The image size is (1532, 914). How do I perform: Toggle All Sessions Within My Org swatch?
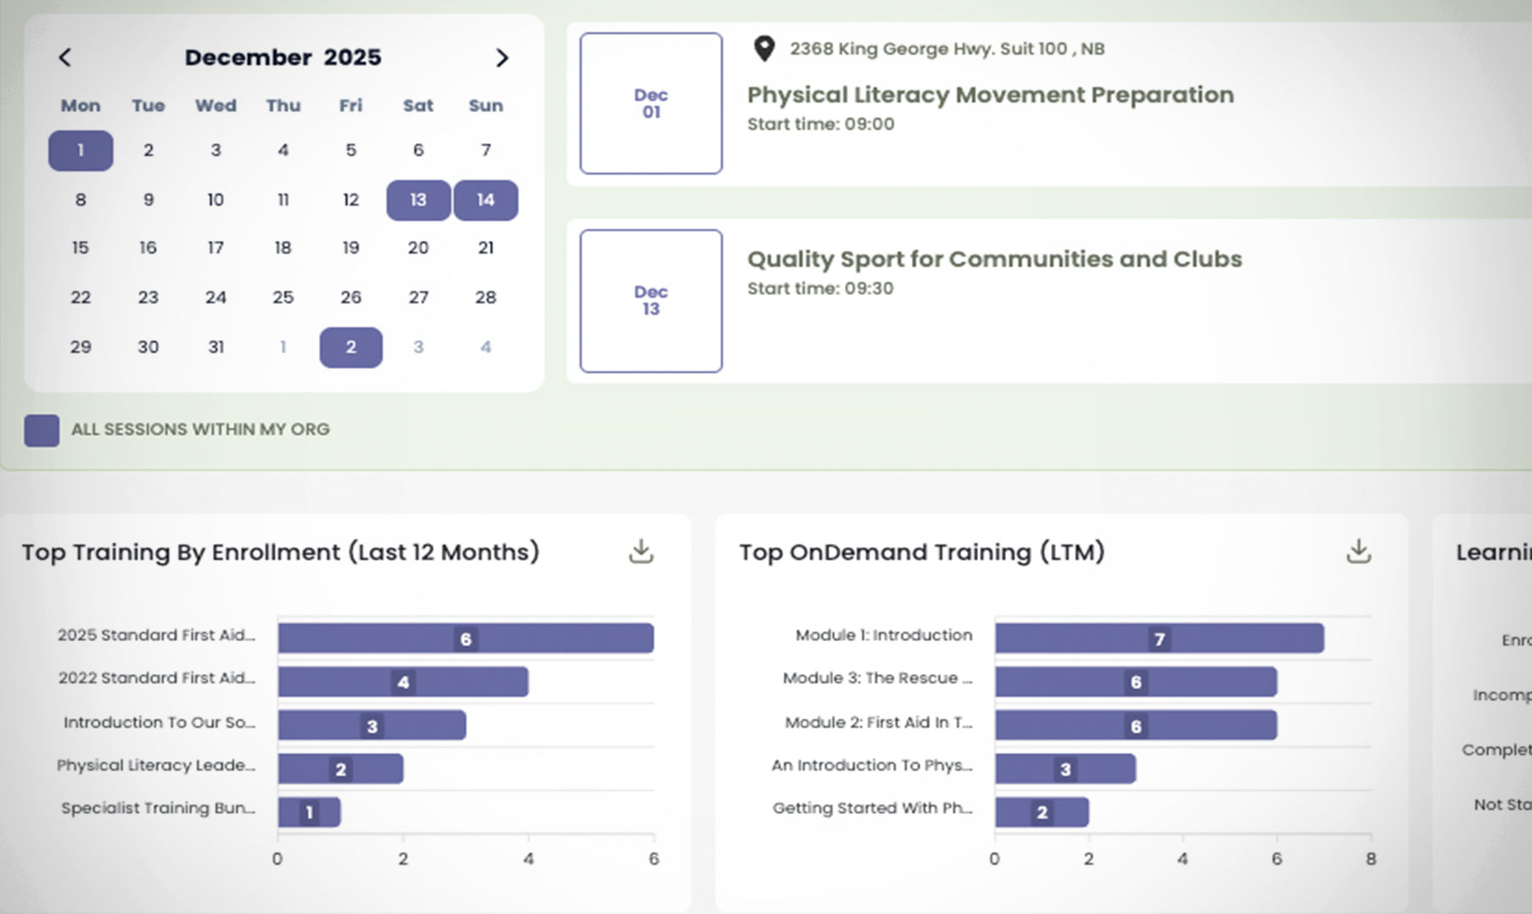tap(42, 430)
